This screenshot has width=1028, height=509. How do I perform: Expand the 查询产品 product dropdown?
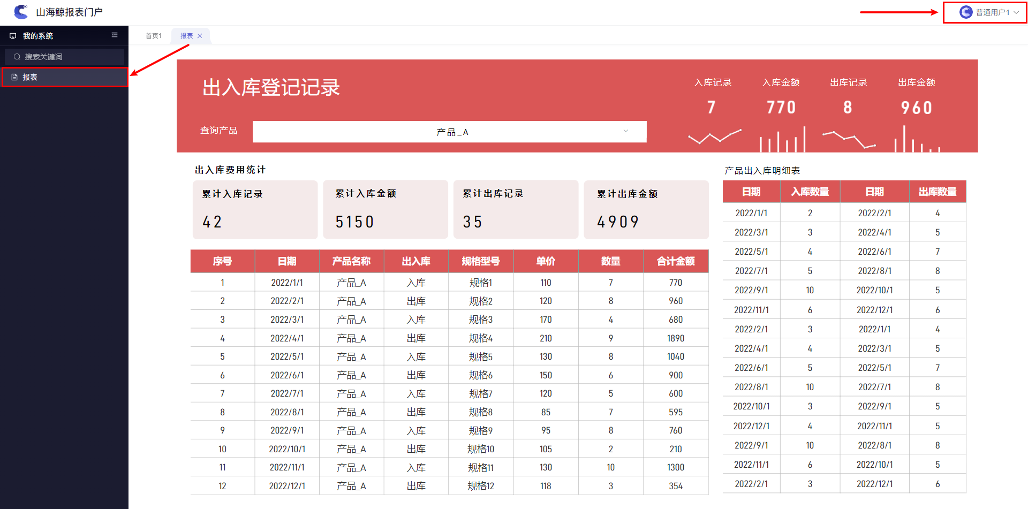449,132
